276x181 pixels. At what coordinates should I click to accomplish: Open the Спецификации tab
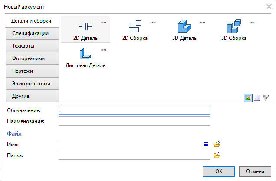pyautogui.click(x=30, y=33)
